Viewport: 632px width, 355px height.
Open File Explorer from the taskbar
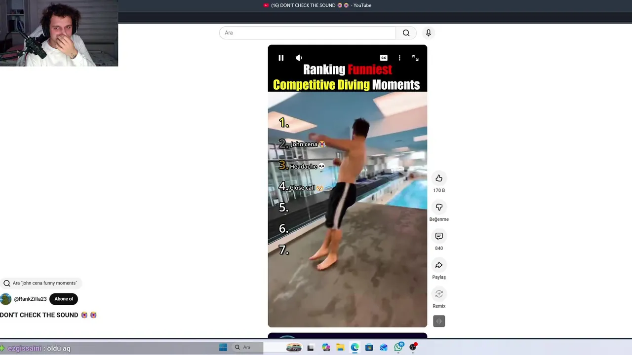(x=340, y=347)
